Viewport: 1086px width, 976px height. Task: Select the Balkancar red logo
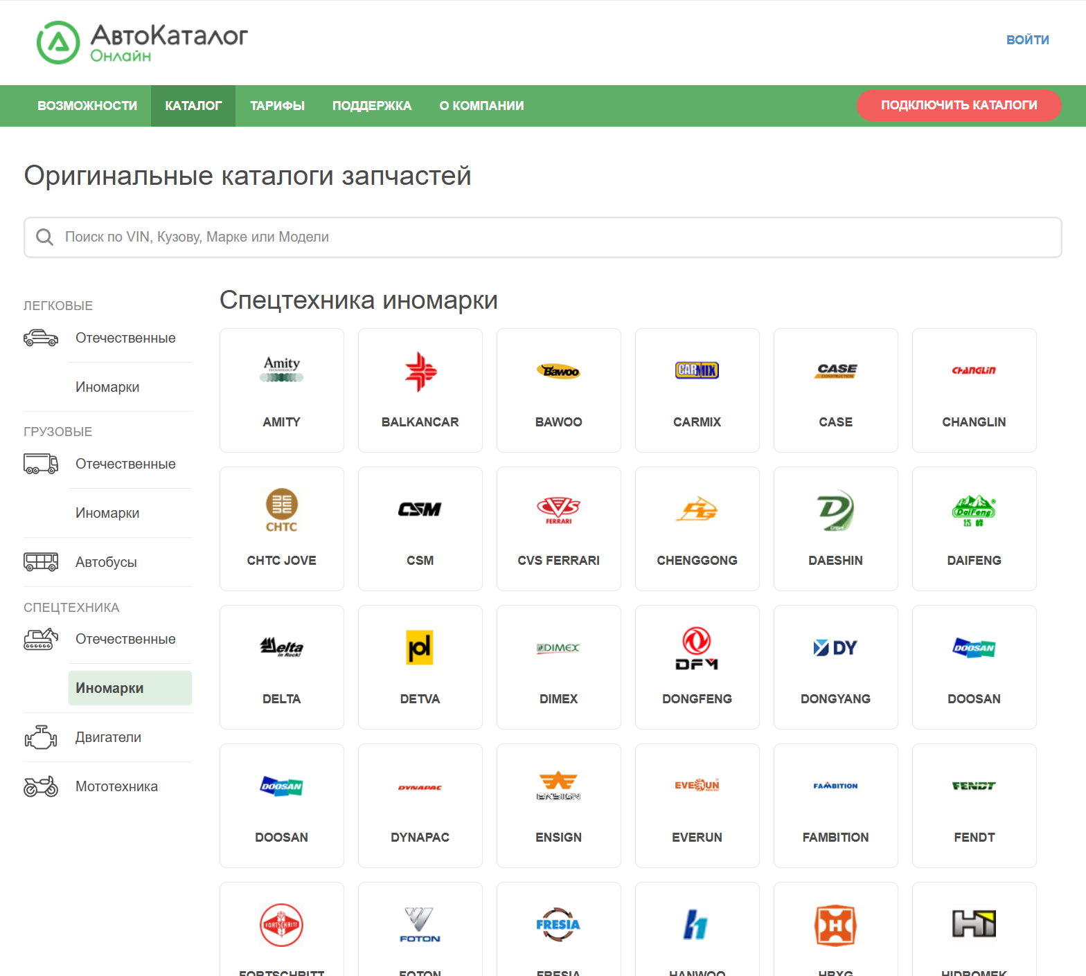pyautogui.click(x=420, y=372)
